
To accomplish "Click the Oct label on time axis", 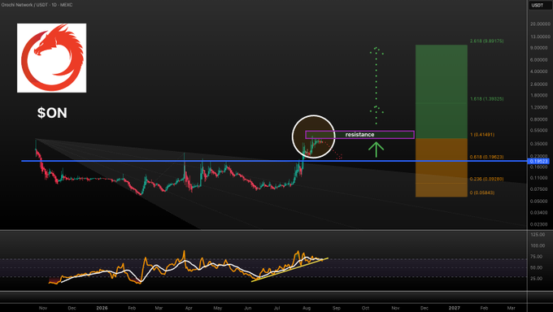I will [x=365, y=308].
